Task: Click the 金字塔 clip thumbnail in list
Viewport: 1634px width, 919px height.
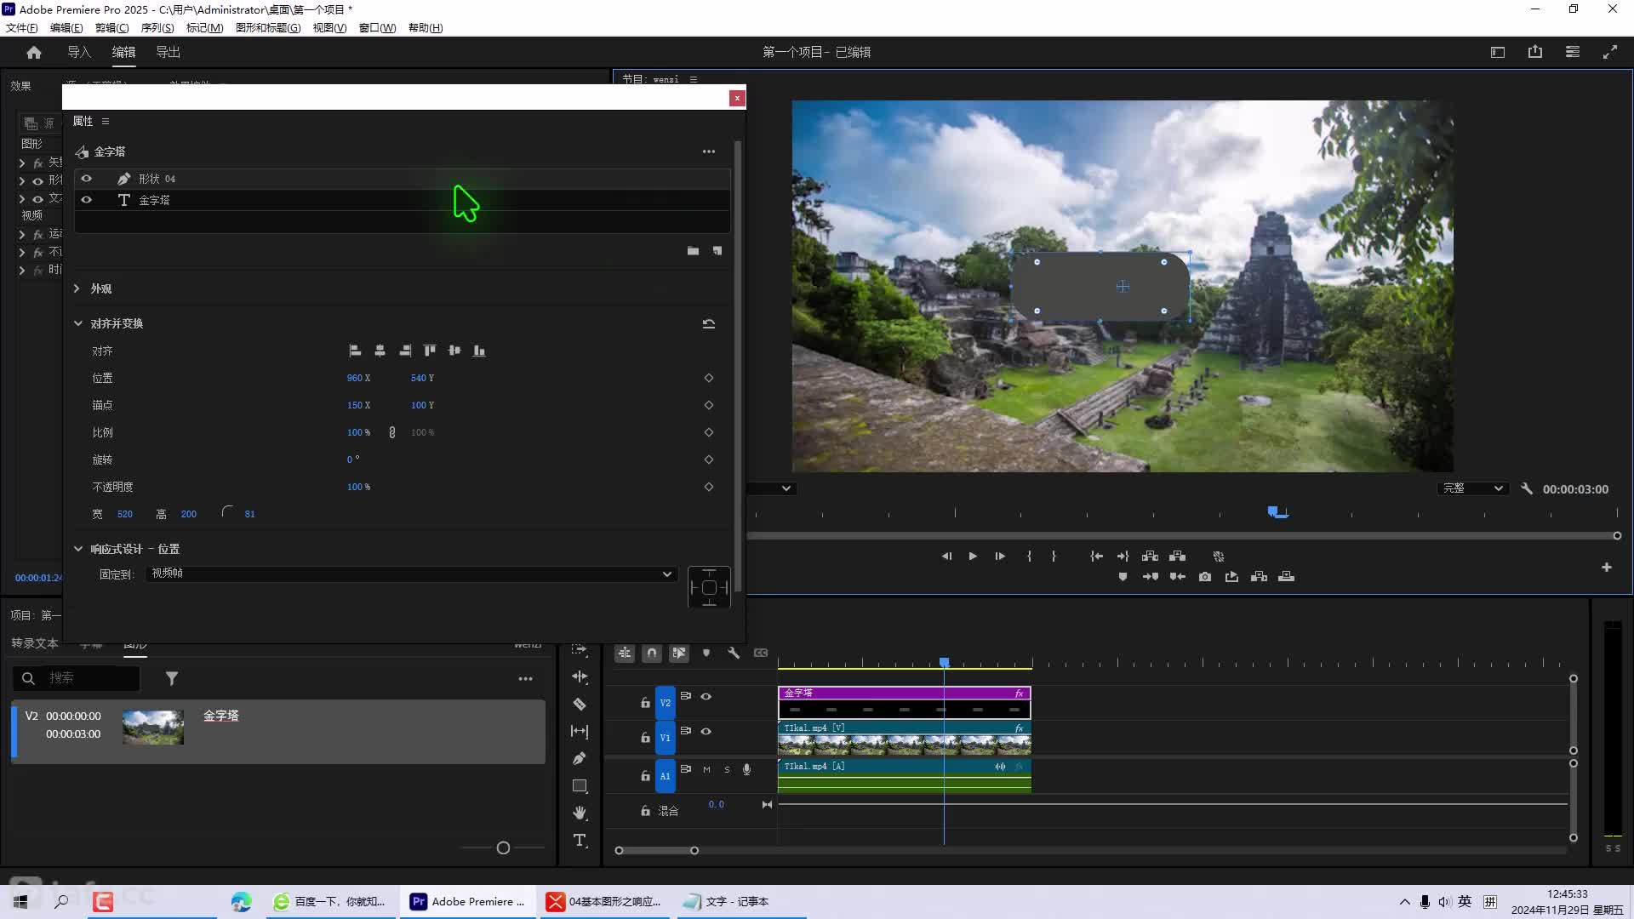Action: [153, 728]
